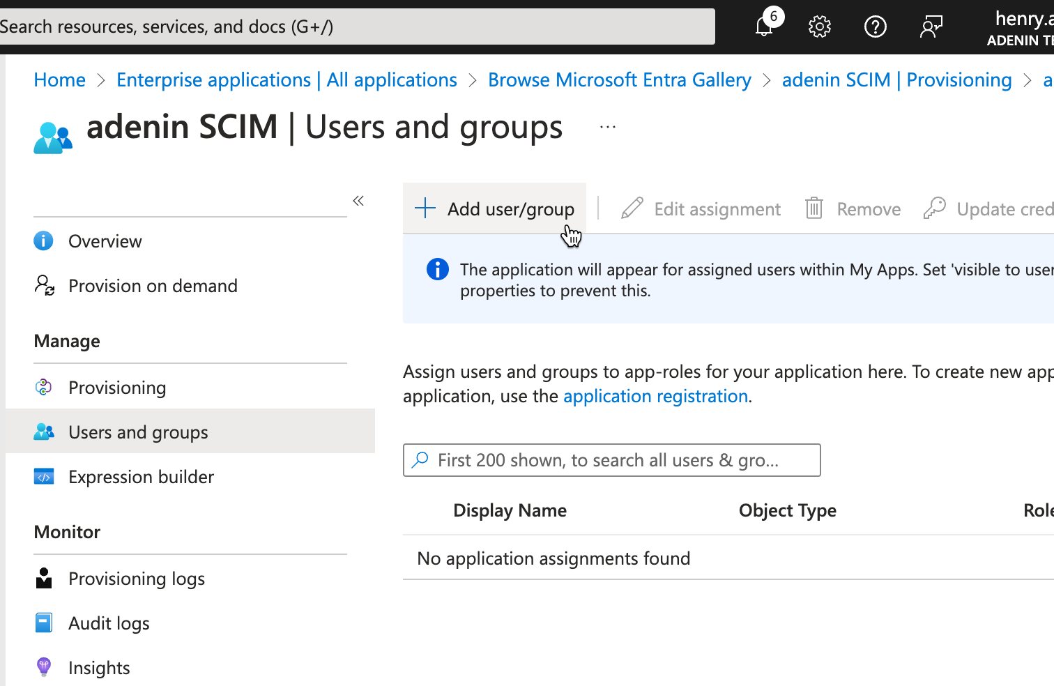Image resolution: width=1054 pixels, height=686 pixels.
Task: Click the help question mark icon
Action: click(x=875, y=27)
